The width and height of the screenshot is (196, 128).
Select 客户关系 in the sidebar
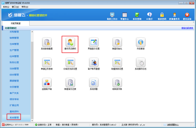pyautogui.click(x=14, y=93)
